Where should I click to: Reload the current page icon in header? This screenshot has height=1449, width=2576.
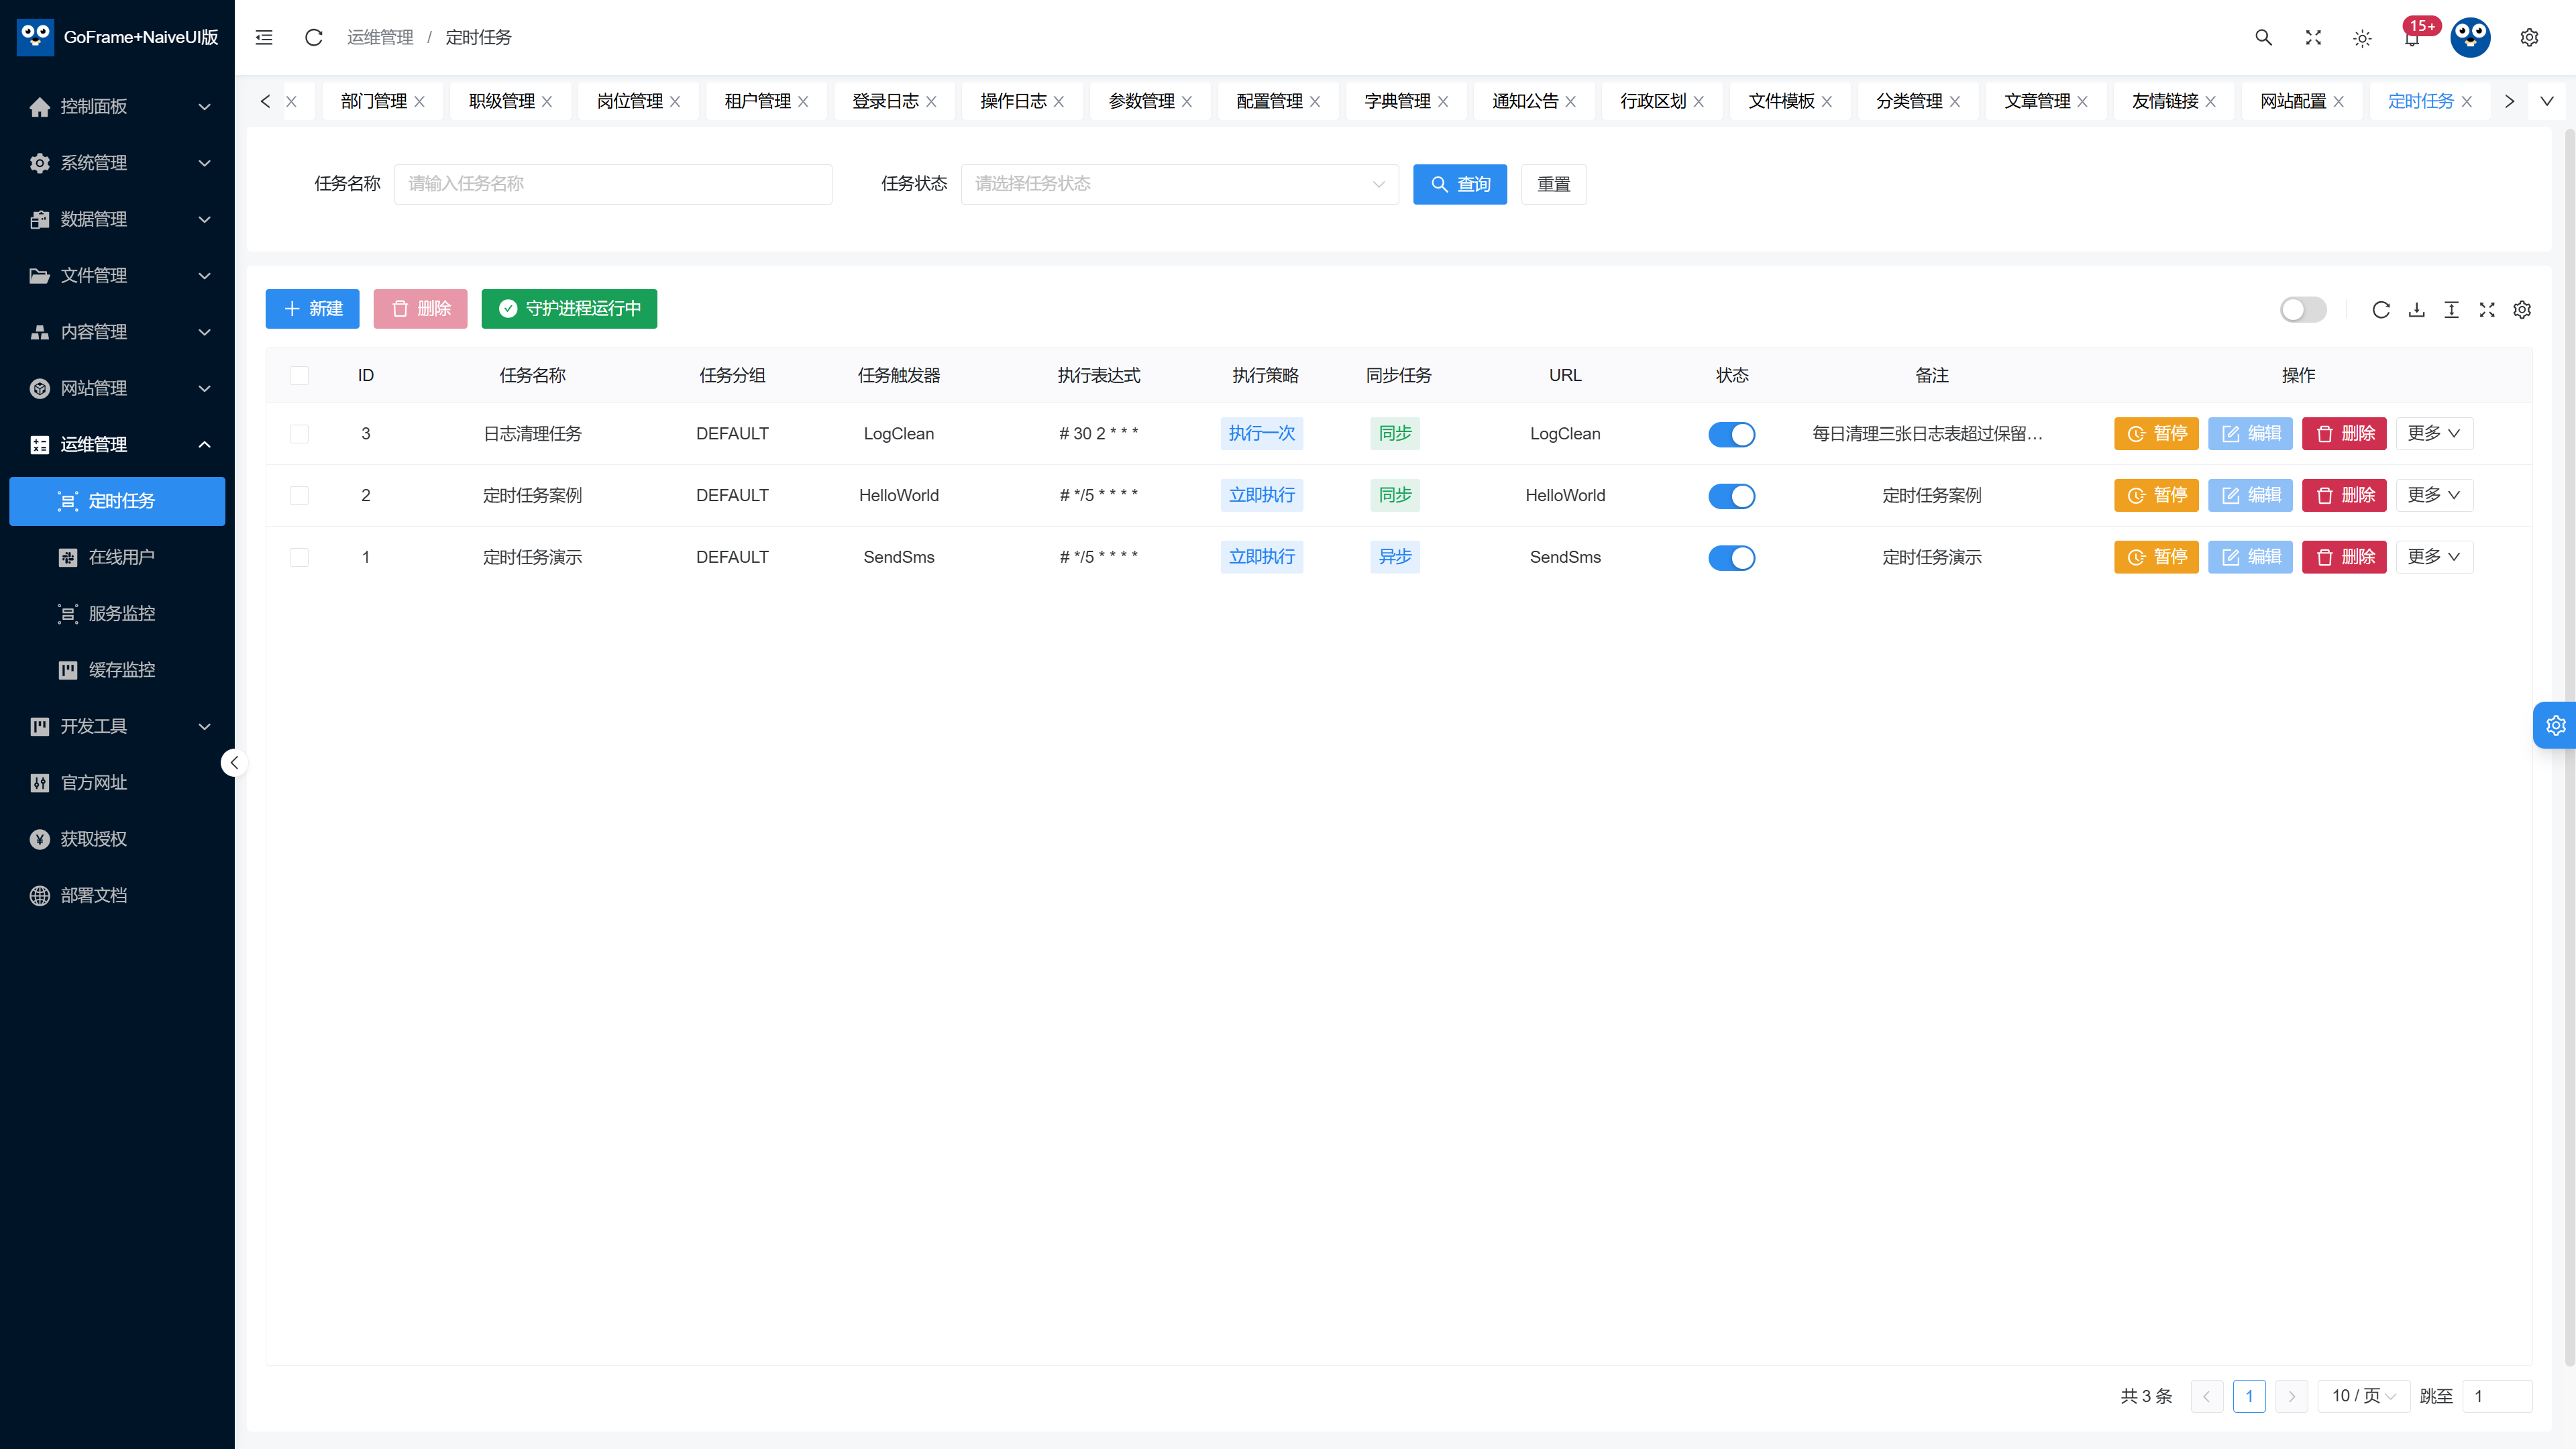tap(313, 37)
